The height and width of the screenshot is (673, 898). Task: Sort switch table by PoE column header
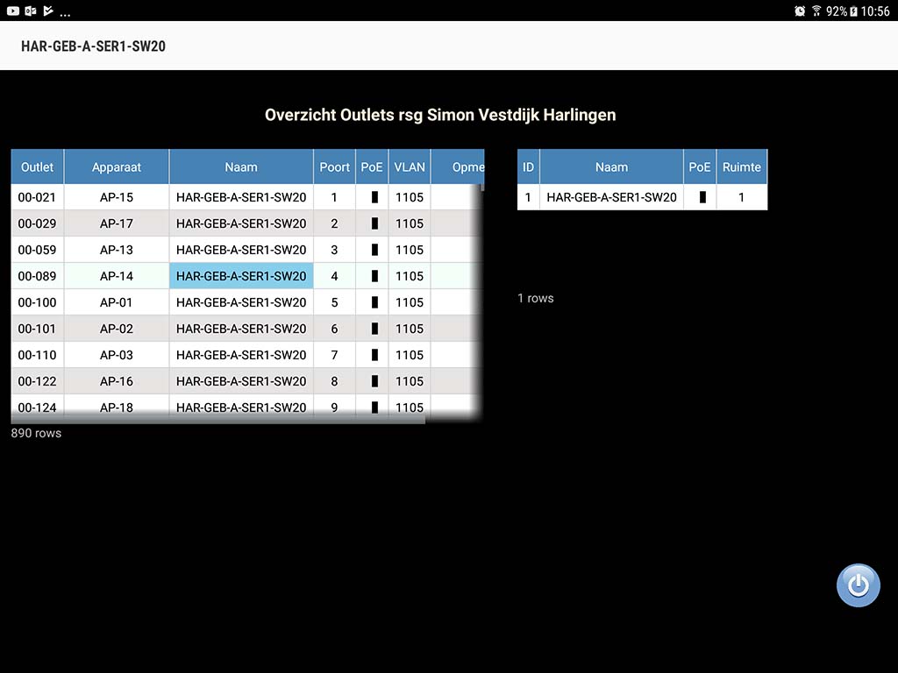[x=699, y=167]
